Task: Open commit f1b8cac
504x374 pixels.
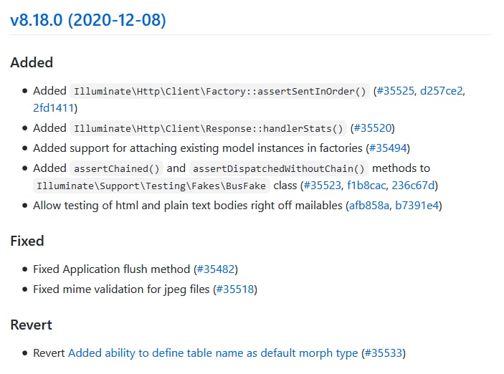Action: (366, 185)
